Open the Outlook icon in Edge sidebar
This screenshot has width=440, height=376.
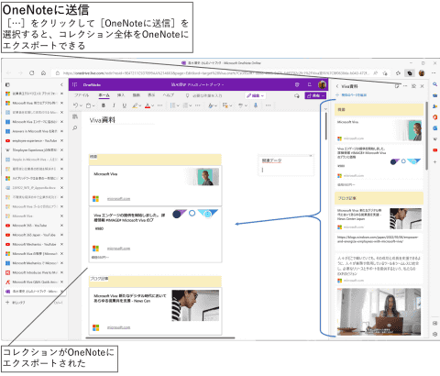tap(434, 128)
